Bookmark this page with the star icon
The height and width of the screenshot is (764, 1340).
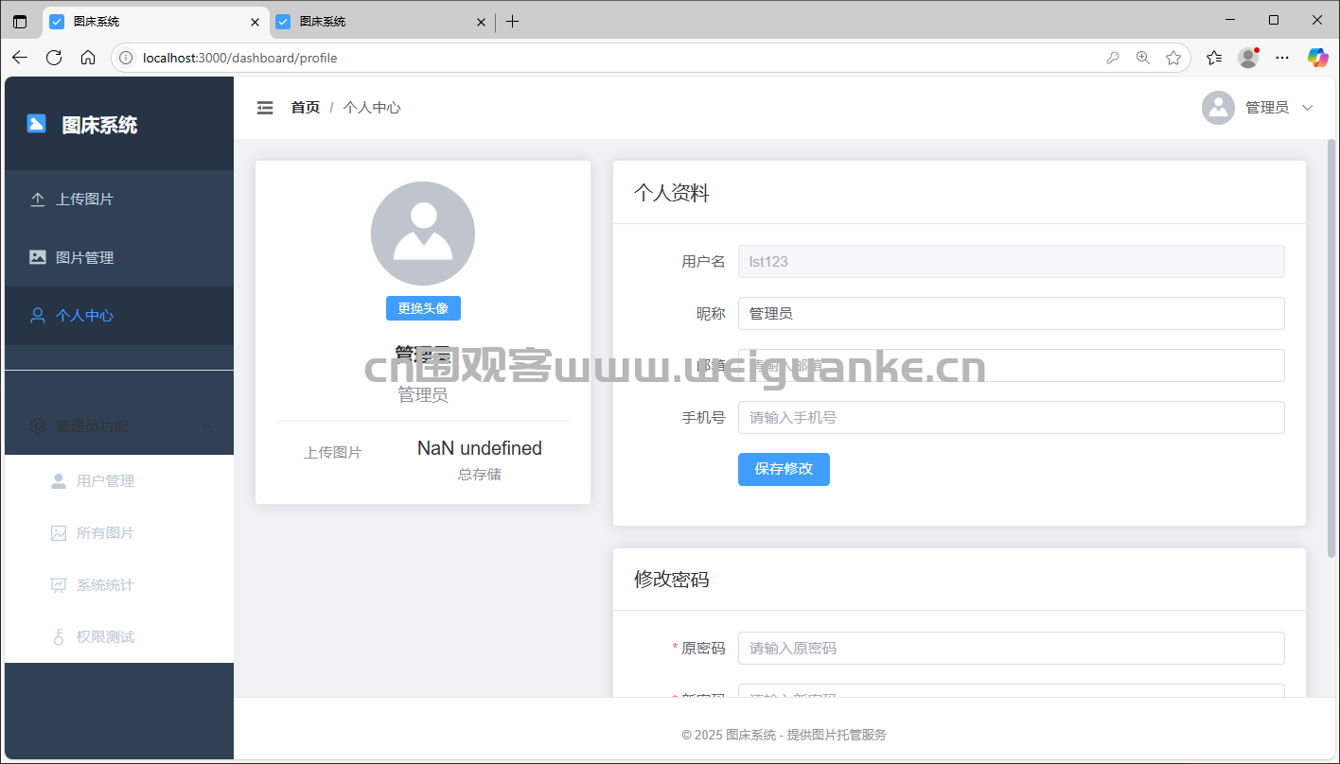point(1173,58)
